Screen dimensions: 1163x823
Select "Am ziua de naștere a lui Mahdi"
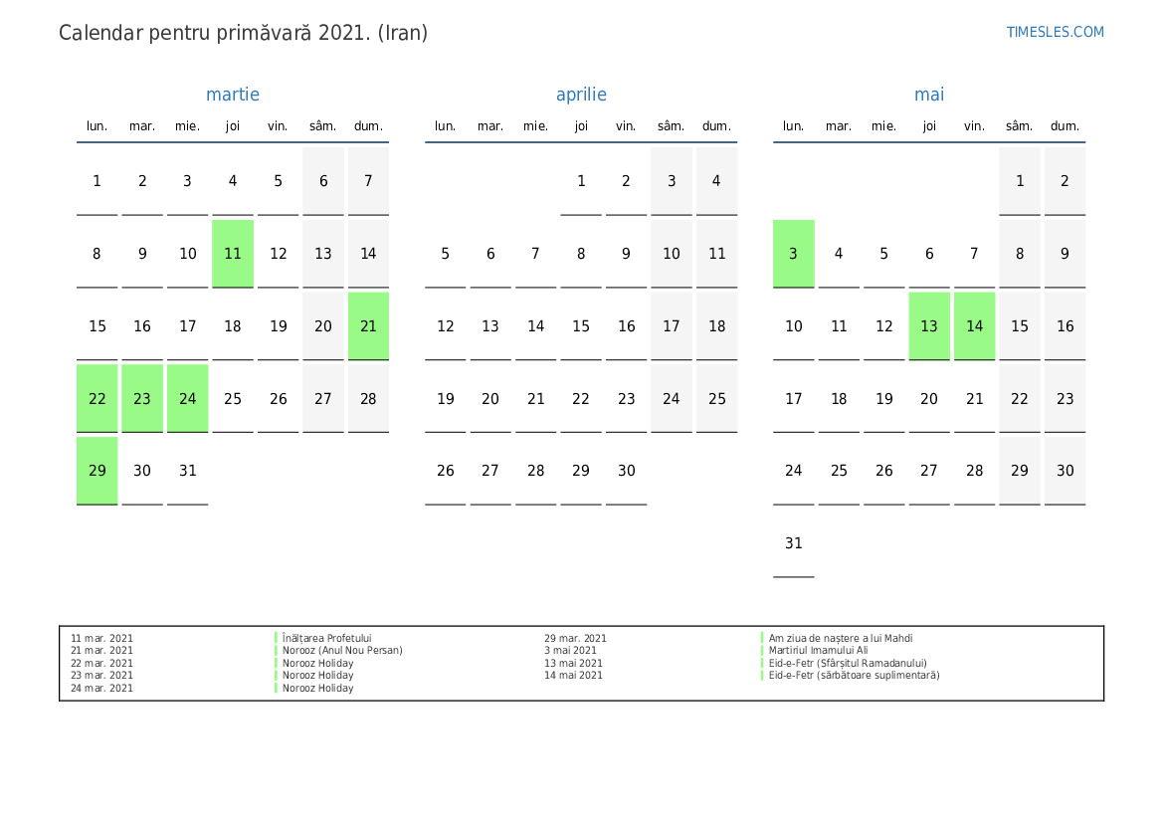click(x=841, y=638)
